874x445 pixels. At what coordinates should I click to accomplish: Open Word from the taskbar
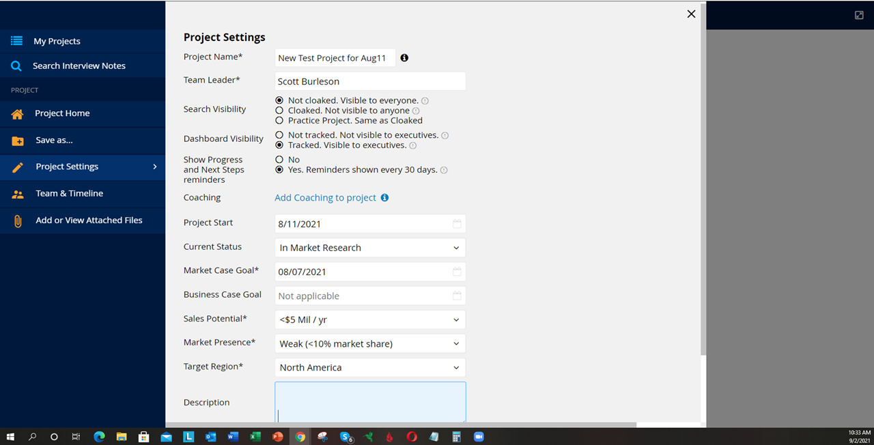(x=233, y=437)
